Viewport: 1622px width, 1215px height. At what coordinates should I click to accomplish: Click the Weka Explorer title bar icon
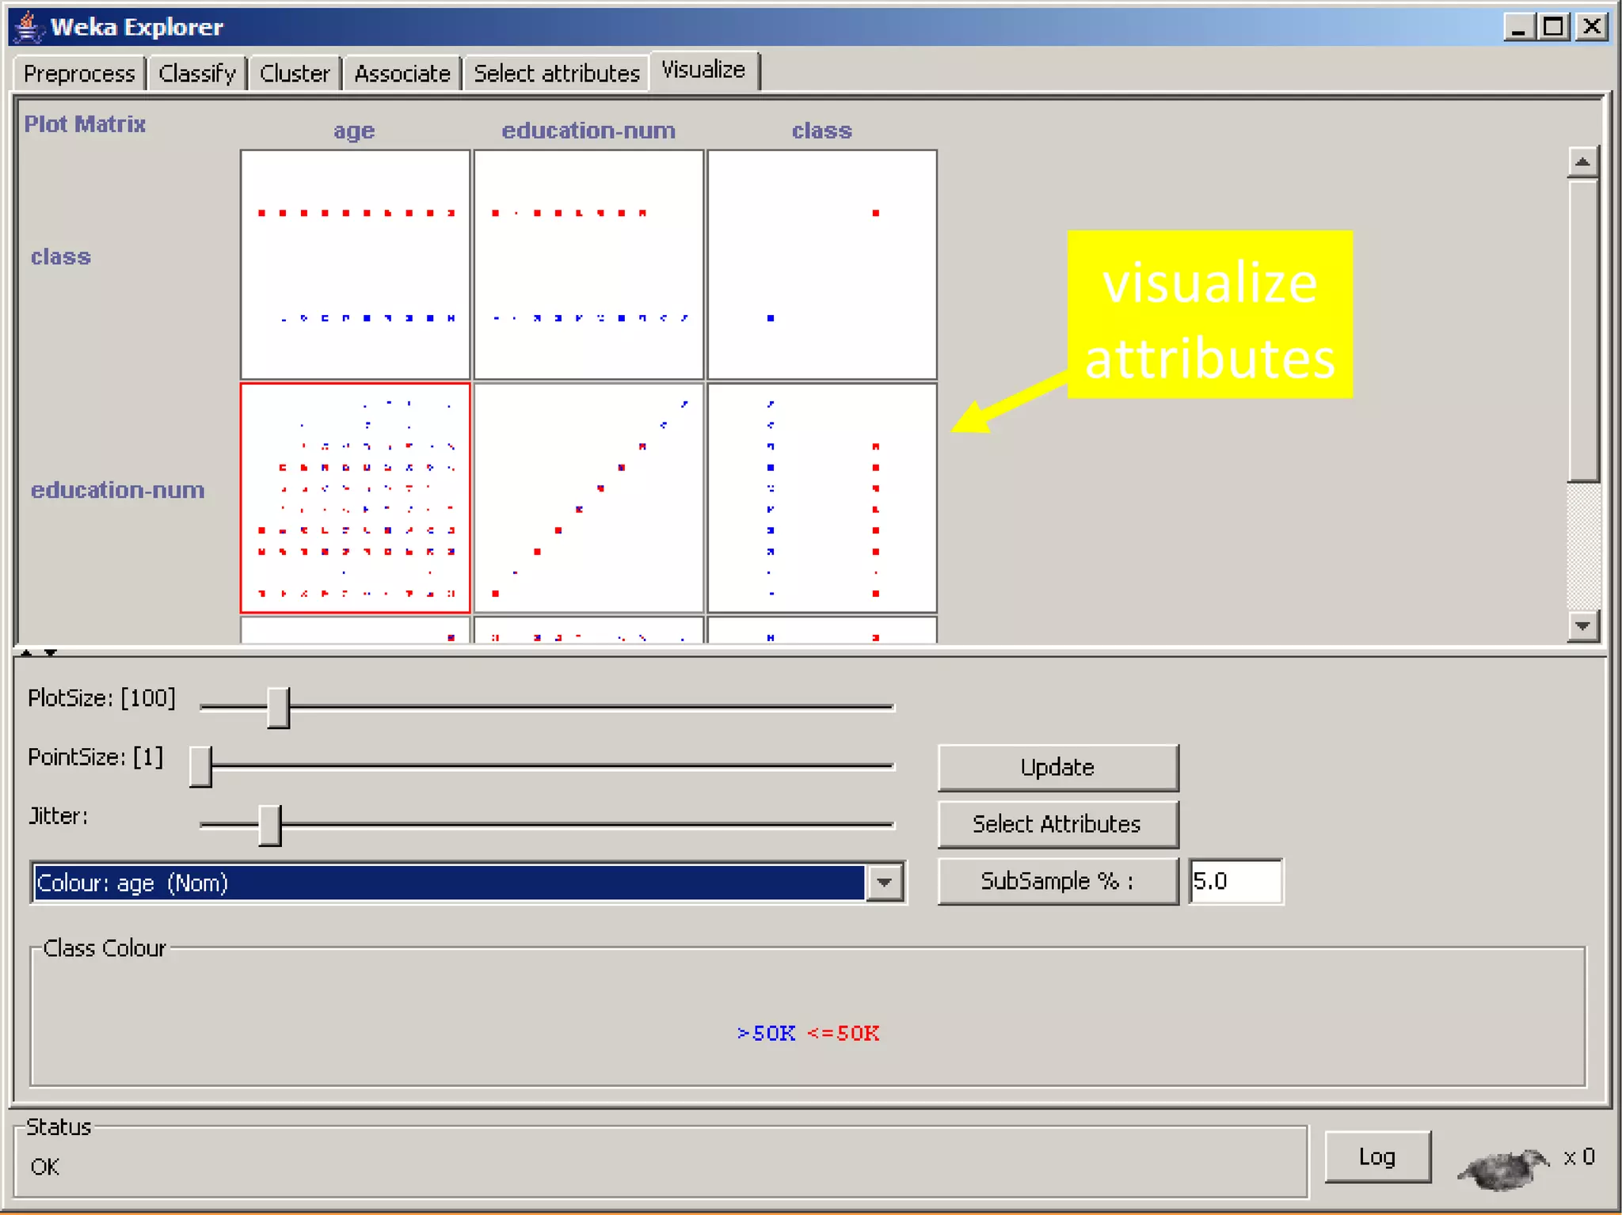click(x=28, y=27)
